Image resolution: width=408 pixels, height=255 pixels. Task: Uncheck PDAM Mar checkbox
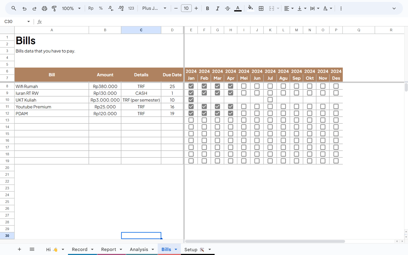point(217,114)
